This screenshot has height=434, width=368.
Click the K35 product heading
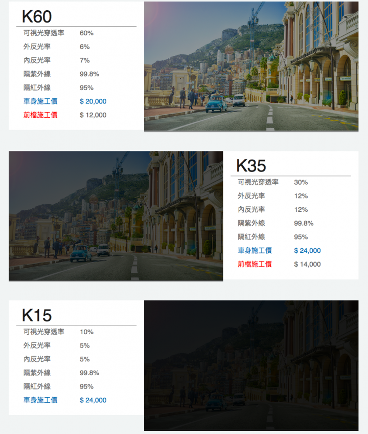(251, 166)
